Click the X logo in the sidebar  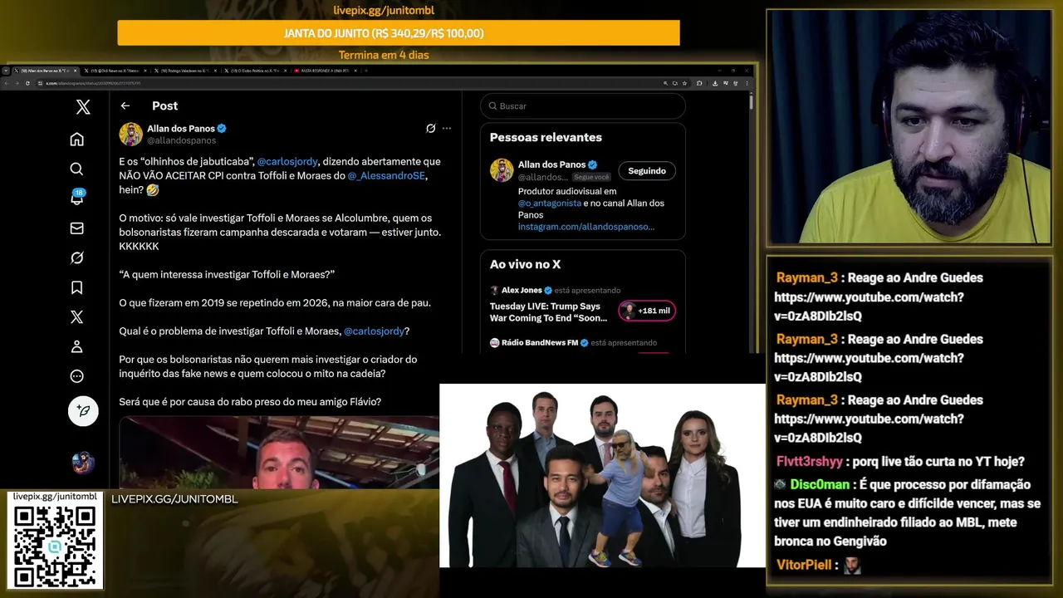83,106
